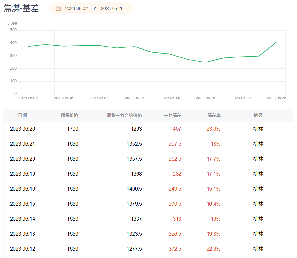
Task: Select the 期货主力合约价格 column header
Action: tap(124, 115)
